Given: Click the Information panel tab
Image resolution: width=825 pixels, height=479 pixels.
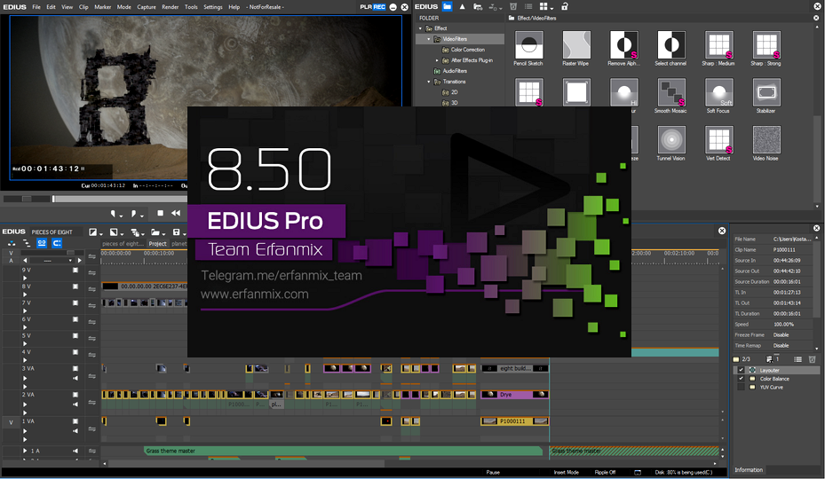Looking at the screenshot, I should click(748, 469).
